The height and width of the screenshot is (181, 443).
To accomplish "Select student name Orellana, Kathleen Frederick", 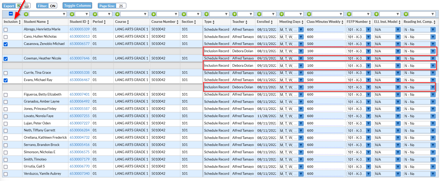I will (x=45, y=138).
